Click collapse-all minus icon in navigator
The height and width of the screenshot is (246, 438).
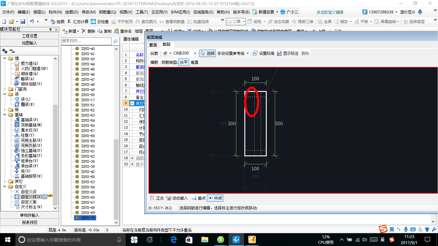coord(12,51)
